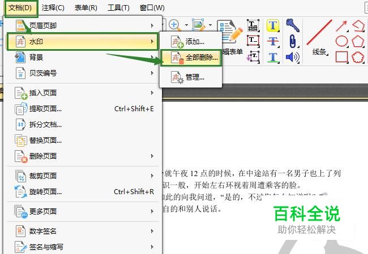Click the Ctrl+Shift+E shortcut text
The width and height of the screenshot is (368, 254).
click(134, 109)
